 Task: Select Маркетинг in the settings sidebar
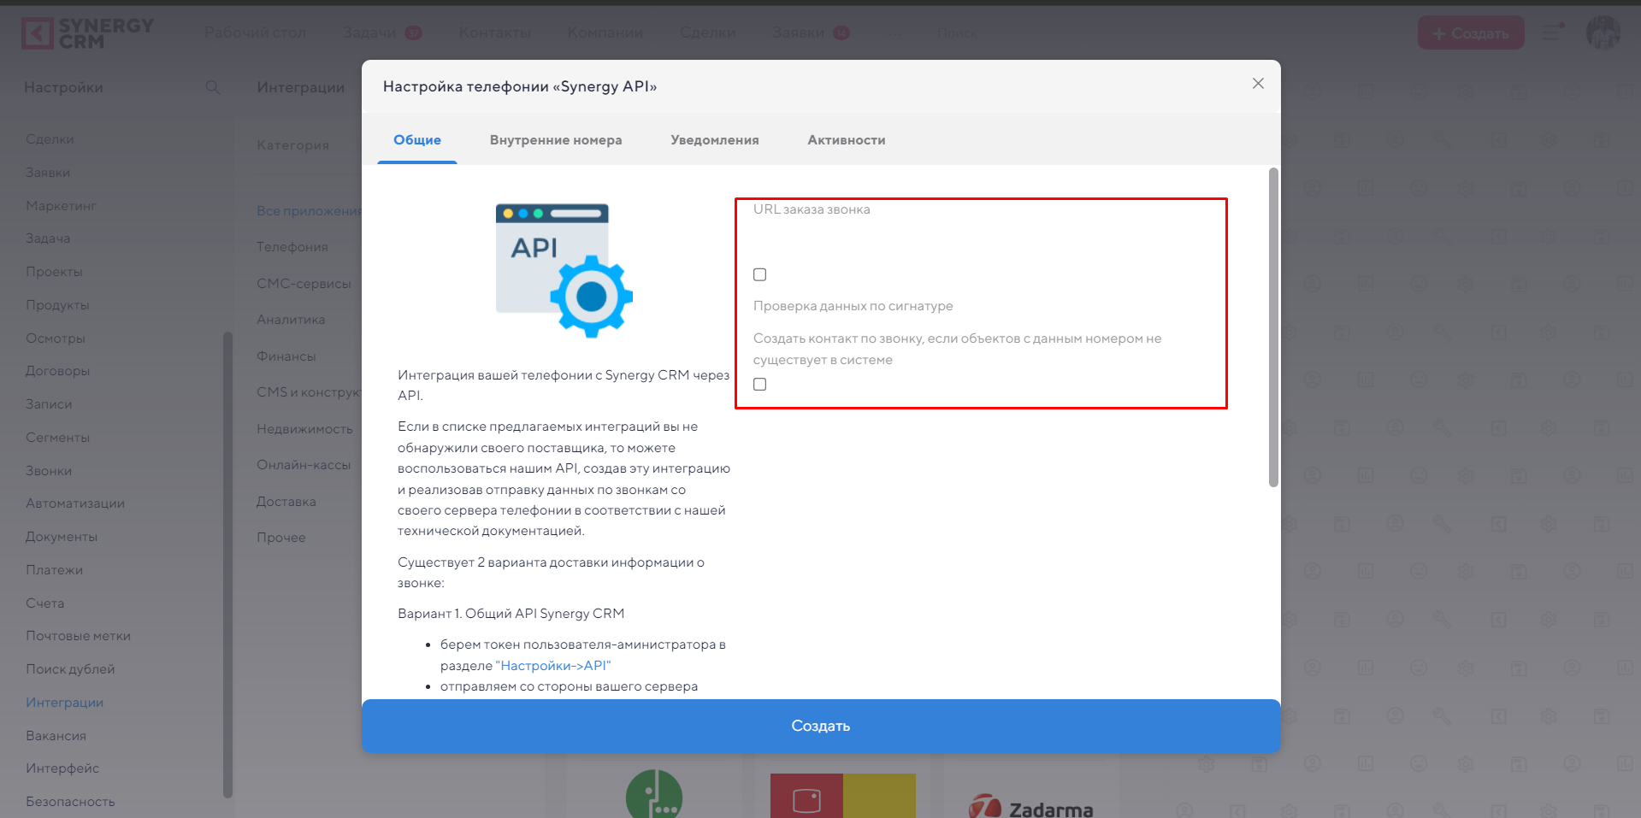coord(61,206)
